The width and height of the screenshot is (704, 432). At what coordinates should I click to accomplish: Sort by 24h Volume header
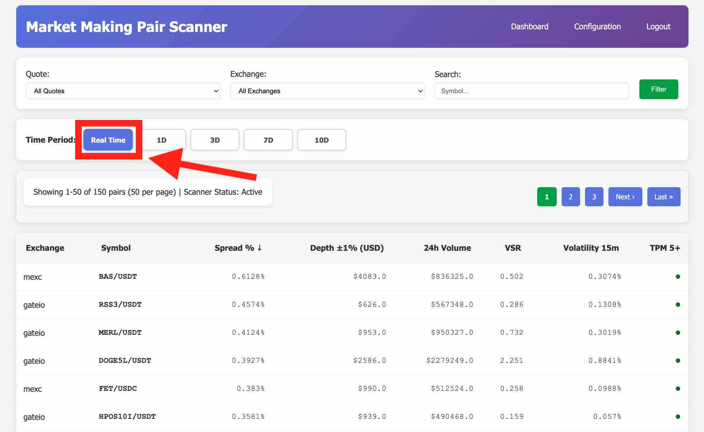(x=447, y=248)
